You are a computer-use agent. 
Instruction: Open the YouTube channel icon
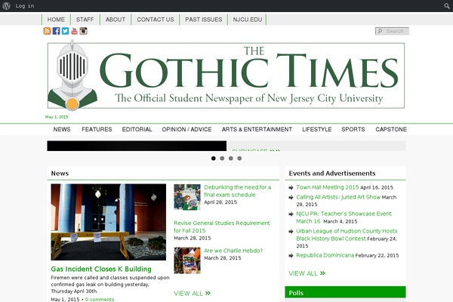click(x=75, y=31)
